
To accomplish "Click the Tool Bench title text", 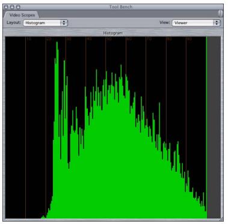I will click(121, 7).
